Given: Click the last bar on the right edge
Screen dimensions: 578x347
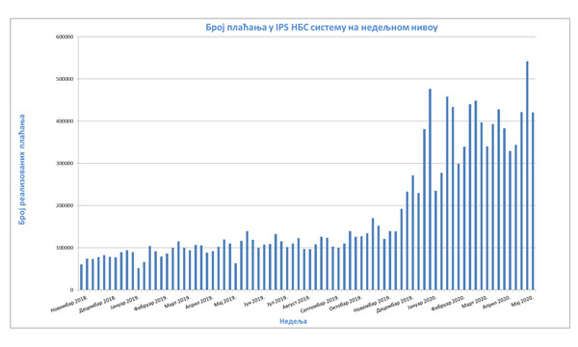Looking at the screenshot, I should click(x=533, y=201).
